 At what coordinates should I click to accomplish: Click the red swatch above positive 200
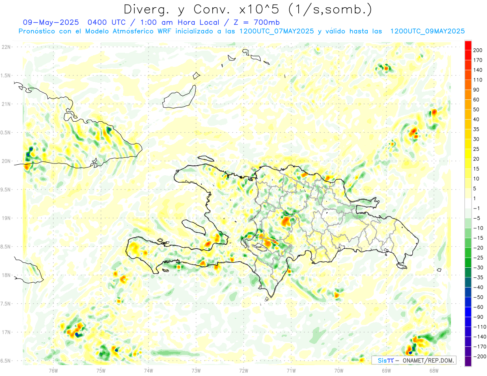click(468, 45)
